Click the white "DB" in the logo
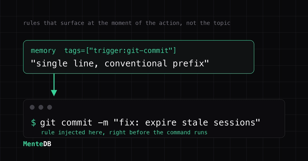This screenshot has height=161, width=308. (47, 144)
